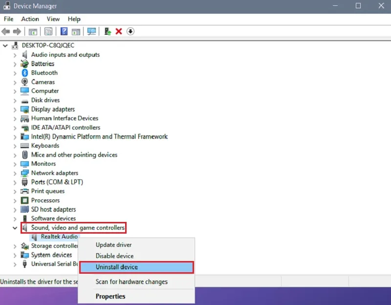Select the Realtek Audio device
The height and width of the screenshot is (305, 391).
coord(59,237)
